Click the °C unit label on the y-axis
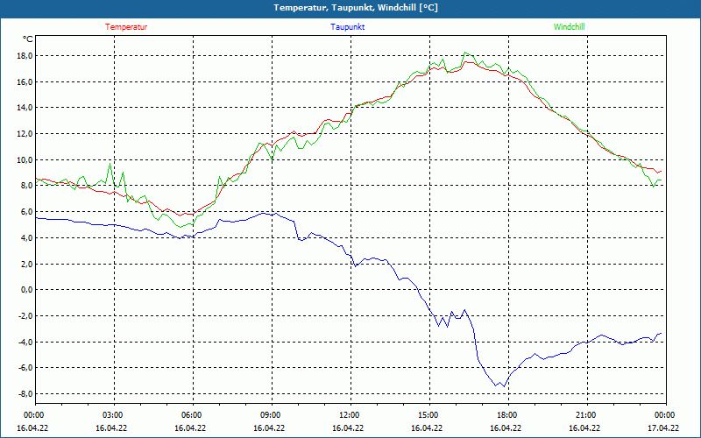 (x=28, y=39)
